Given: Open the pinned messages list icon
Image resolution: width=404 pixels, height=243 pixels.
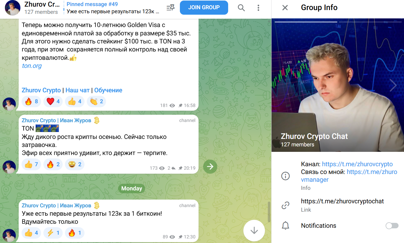Looking at the screenshot, I should 170,8.
